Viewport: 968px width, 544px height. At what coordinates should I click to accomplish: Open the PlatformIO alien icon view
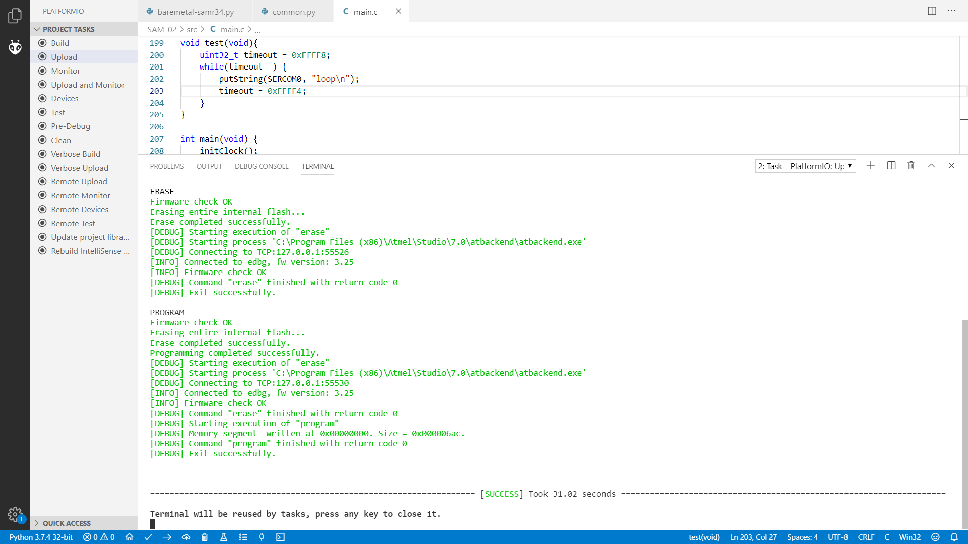coord(15,47)
